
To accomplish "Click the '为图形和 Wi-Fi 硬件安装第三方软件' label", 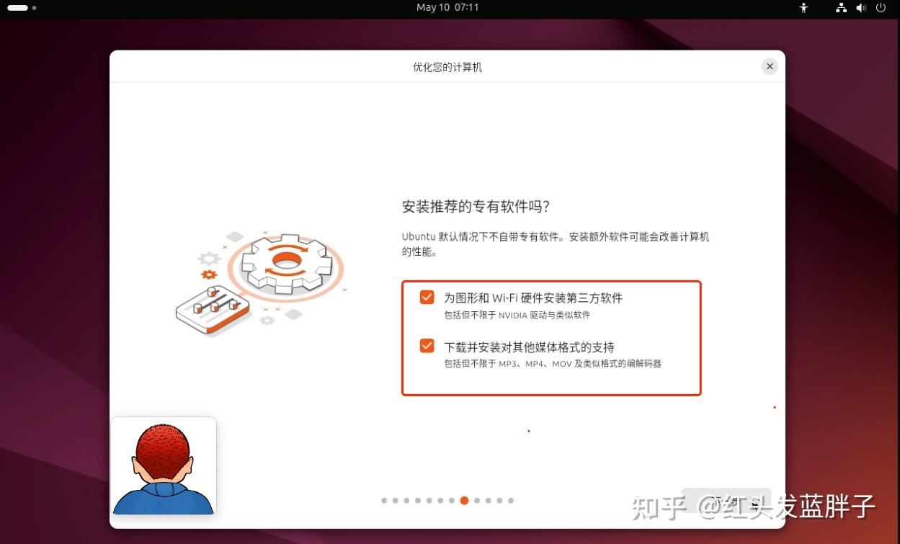I will coord(533,298).
